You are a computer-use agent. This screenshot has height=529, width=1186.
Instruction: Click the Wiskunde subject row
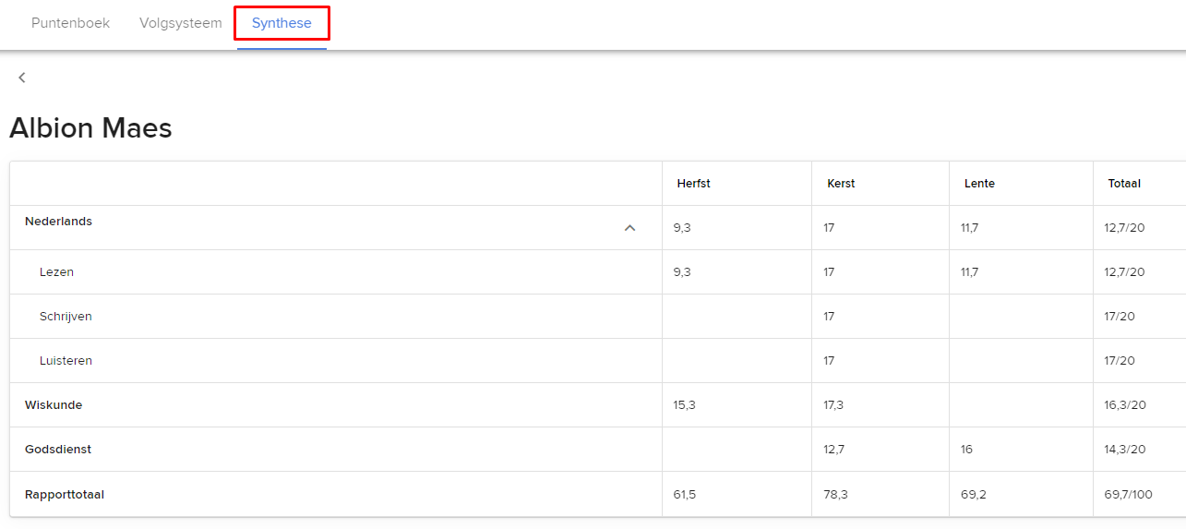click(54, 405)
